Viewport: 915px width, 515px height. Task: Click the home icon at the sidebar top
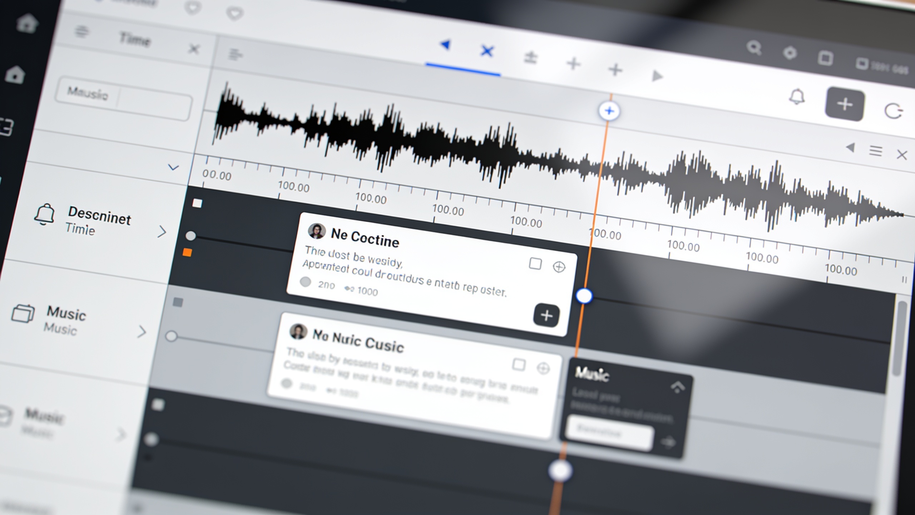pos(27,23)
